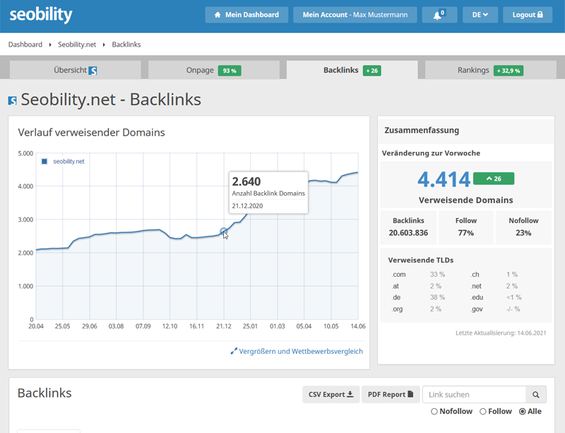The height and width of the screenshot is (433, 565).
Task: Open the DE language dropdown
Action: point(480,15)
